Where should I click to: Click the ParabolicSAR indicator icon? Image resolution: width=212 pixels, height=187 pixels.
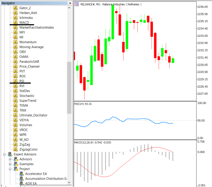pos(16,62)
